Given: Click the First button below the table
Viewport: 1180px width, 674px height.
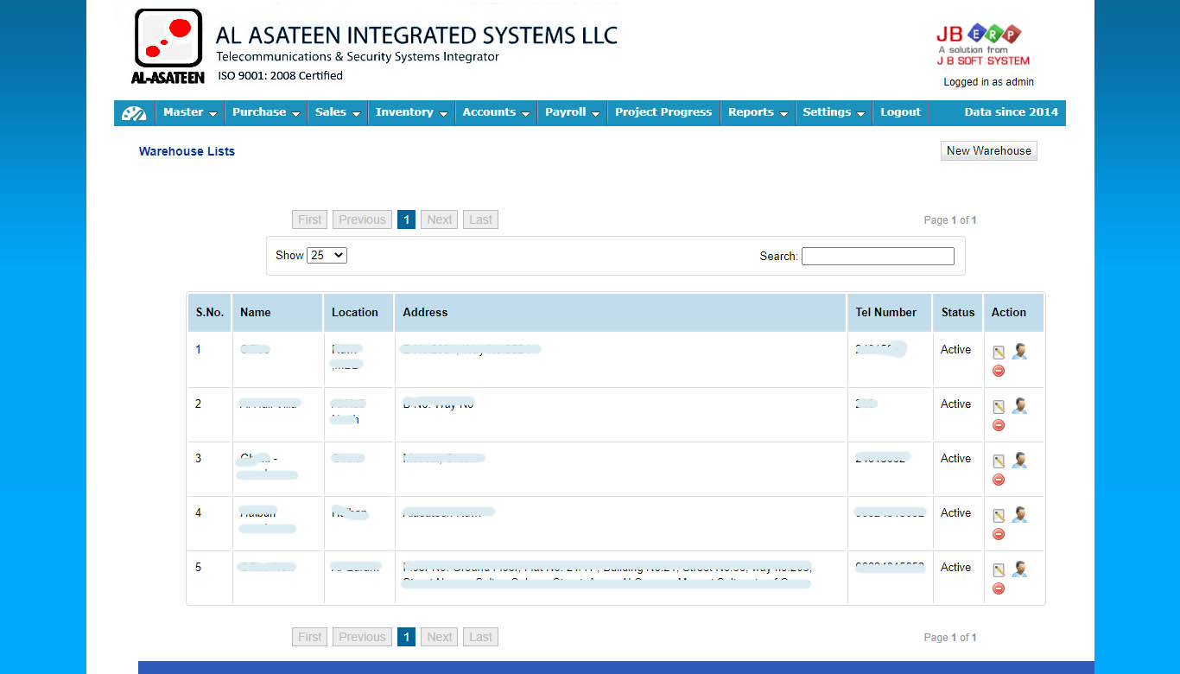Looking at the screenshot, I should 310,637.
